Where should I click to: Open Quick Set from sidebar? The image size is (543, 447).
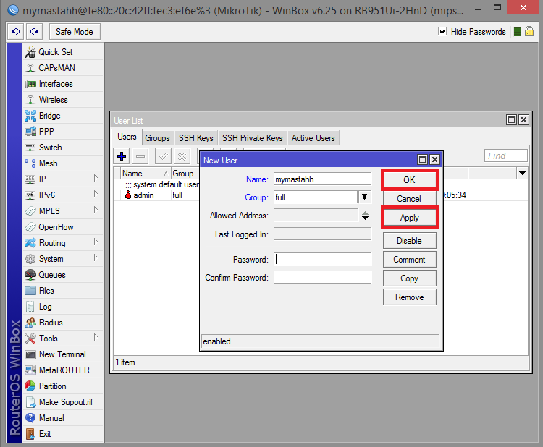[x=64, y=52]
